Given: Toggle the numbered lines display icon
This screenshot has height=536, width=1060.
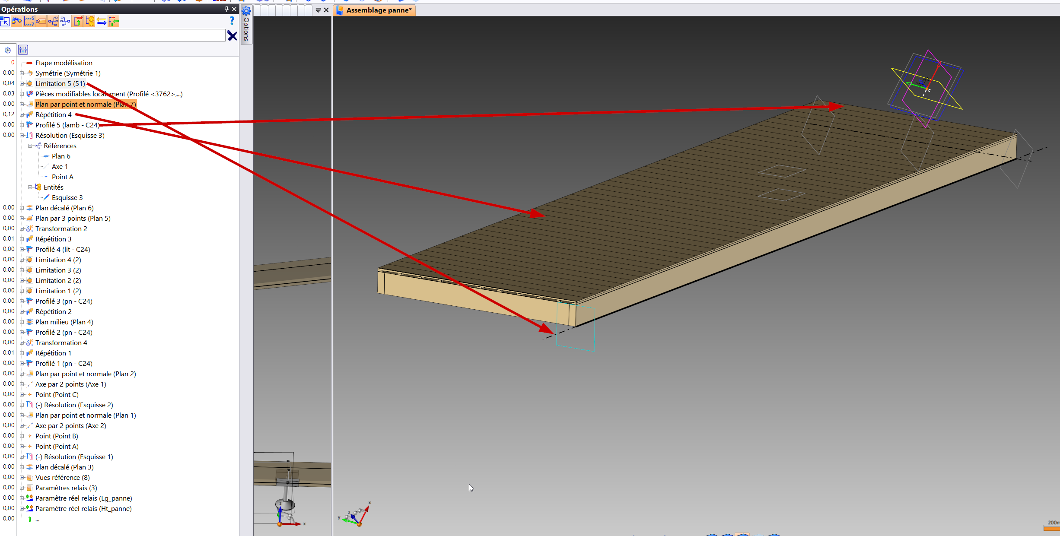Looking at the screenshot, I should (29, 21).
